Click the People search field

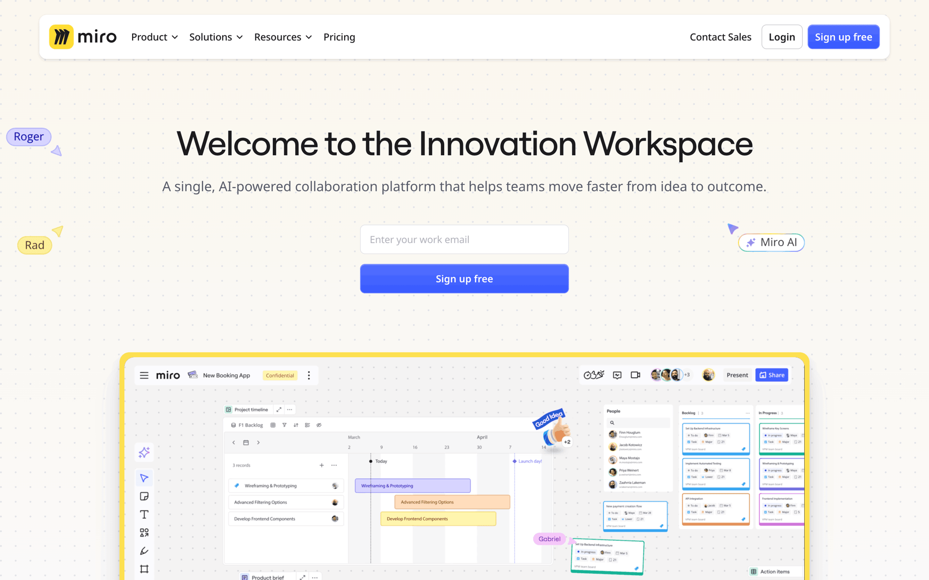coord(638,422)
